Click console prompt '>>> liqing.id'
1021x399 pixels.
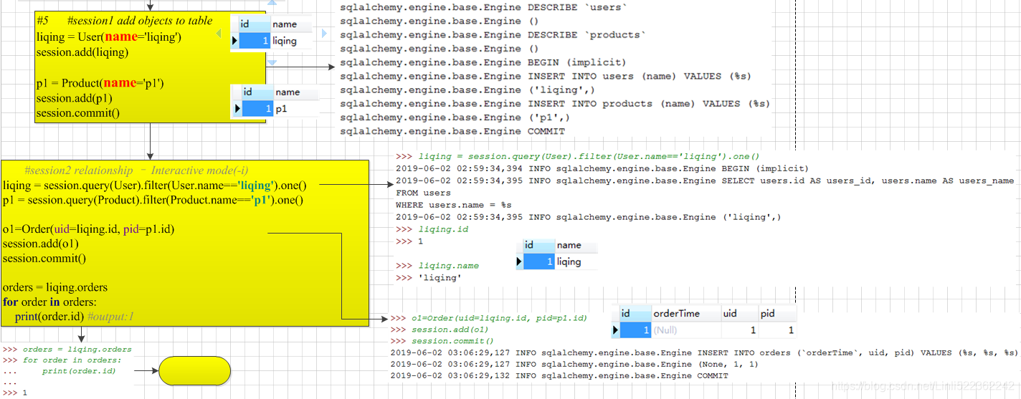432,229
